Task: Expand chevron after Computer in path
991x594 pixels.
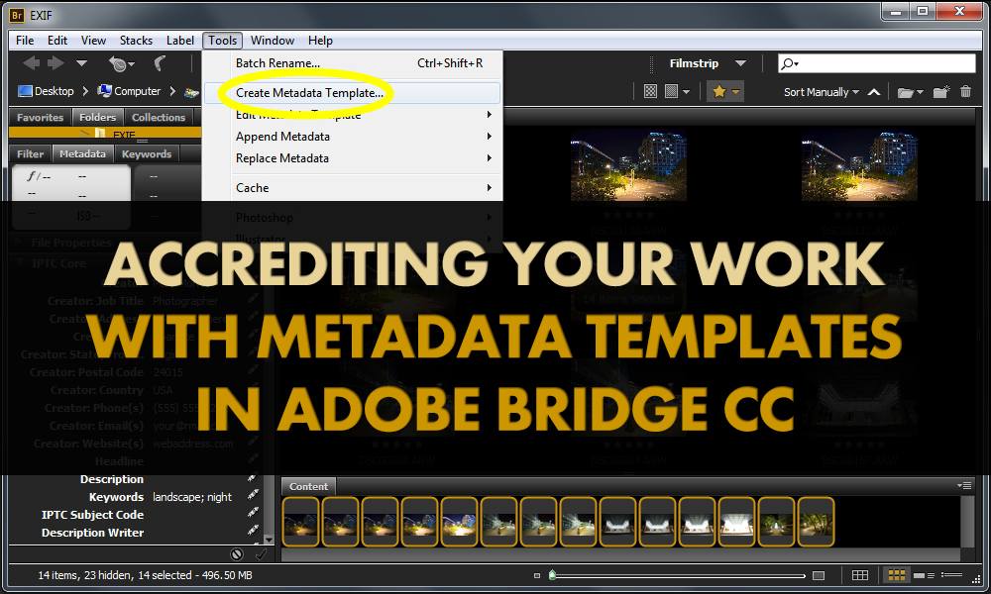Action: [x=172, y=91]
